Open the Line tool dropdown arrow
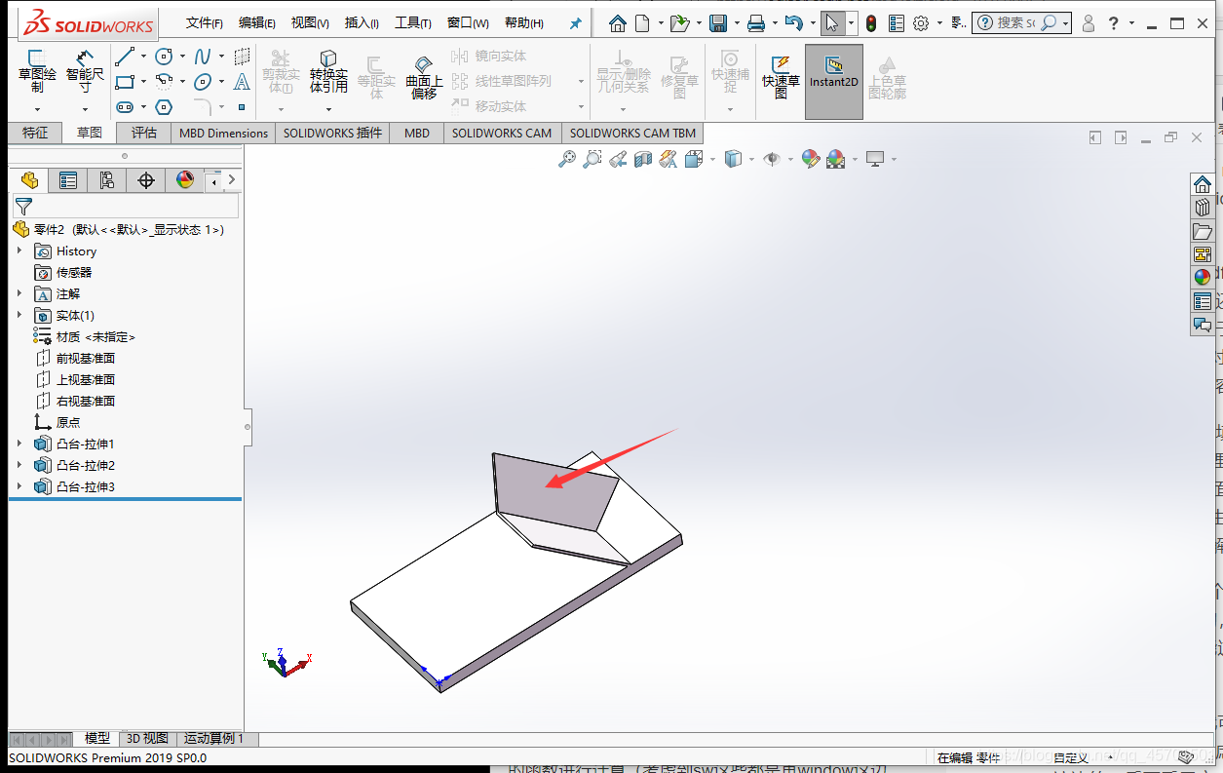 point(143,57)
